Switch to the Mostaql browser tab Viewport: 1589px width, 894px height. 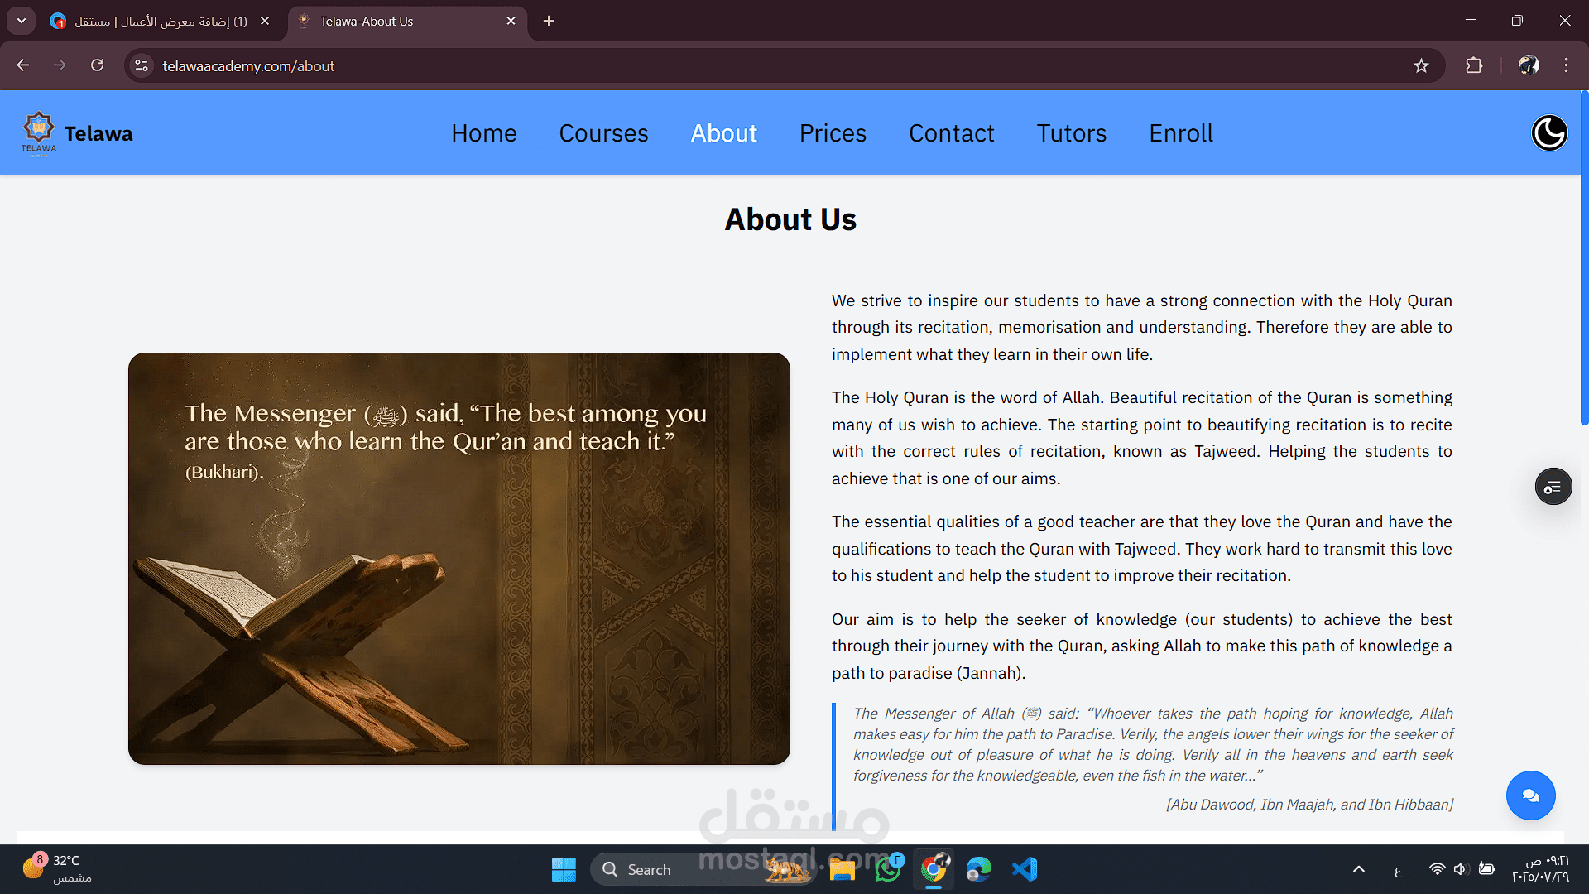tap(157, 21)
